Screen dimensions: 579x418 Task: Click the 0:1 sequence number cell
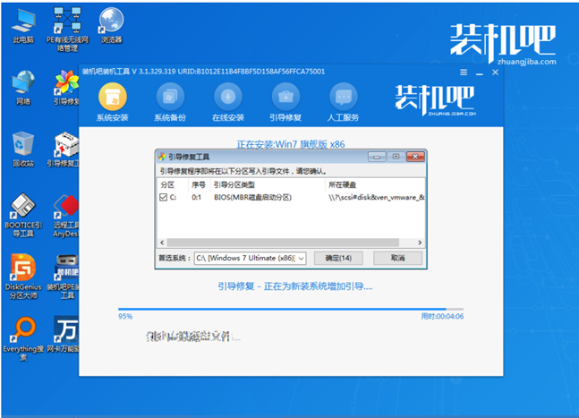pyautogui.click(x=197, y=198)
